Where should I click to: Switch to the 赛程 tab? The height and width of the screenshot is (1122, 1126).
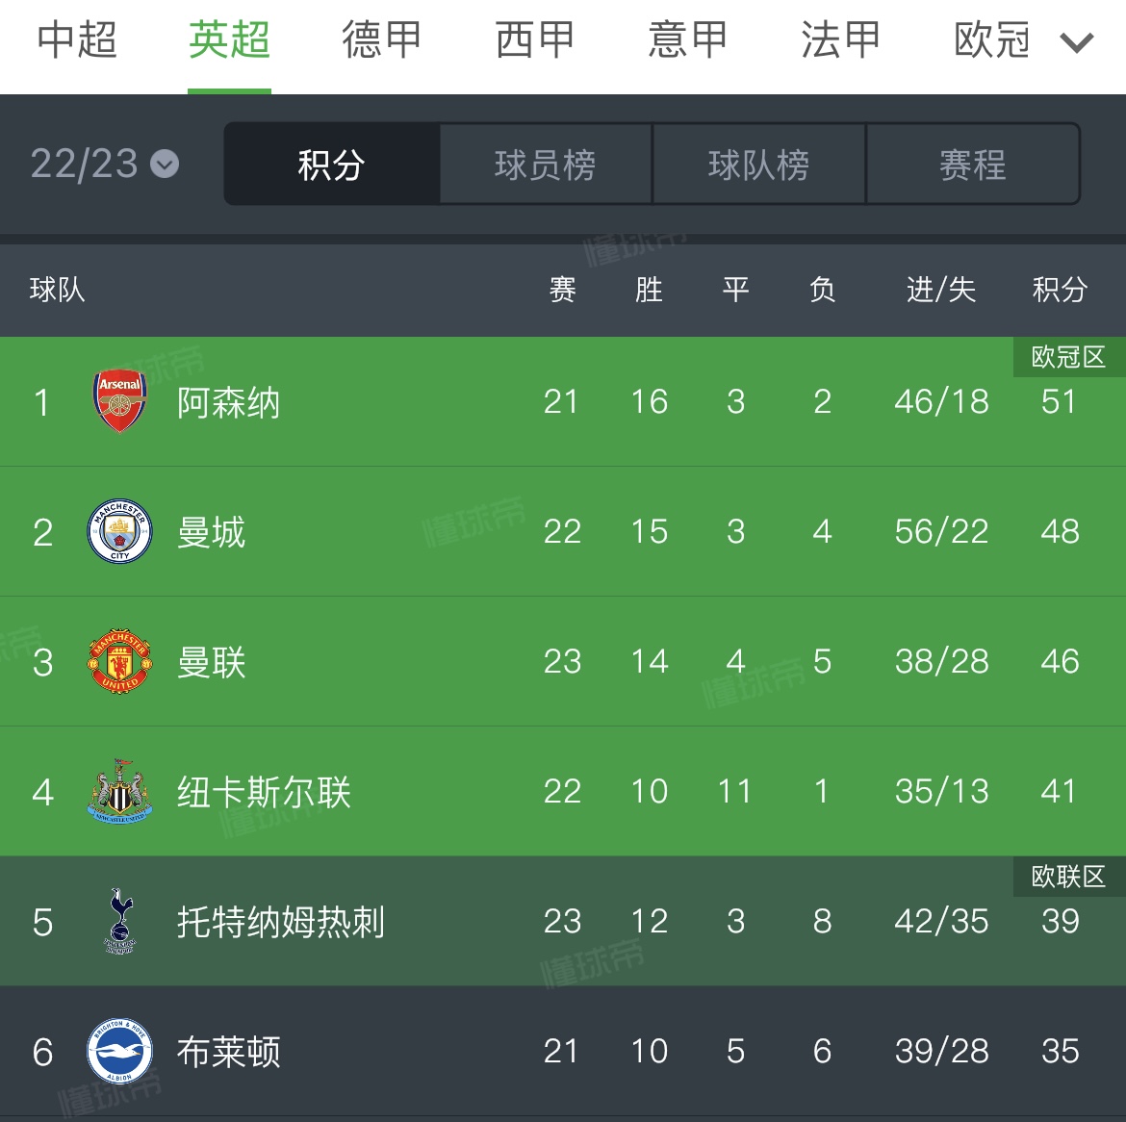click(x=973, y=164)
